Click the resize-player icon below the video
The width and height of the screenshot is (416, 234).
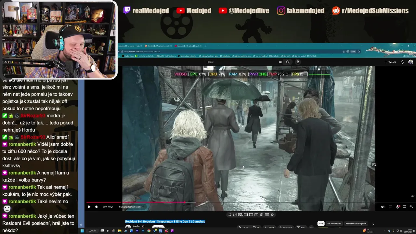(x=251, y=215)
